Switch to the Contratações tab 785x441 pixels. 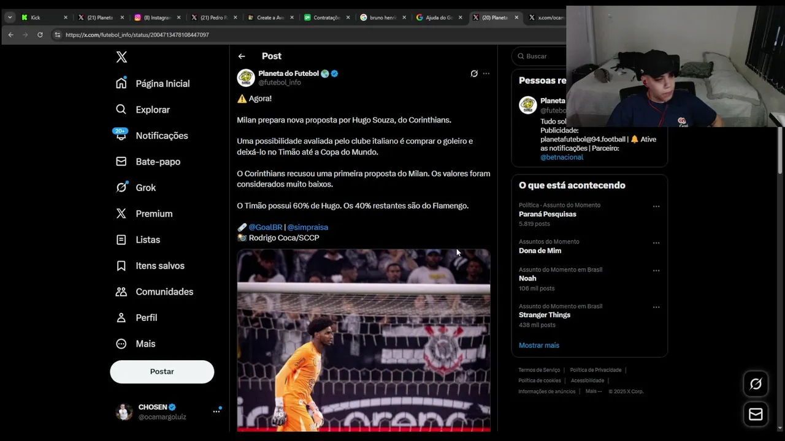(x=326, y=18)
